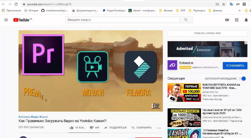
Task: Click the browser address bar URL
Action: 49,4
